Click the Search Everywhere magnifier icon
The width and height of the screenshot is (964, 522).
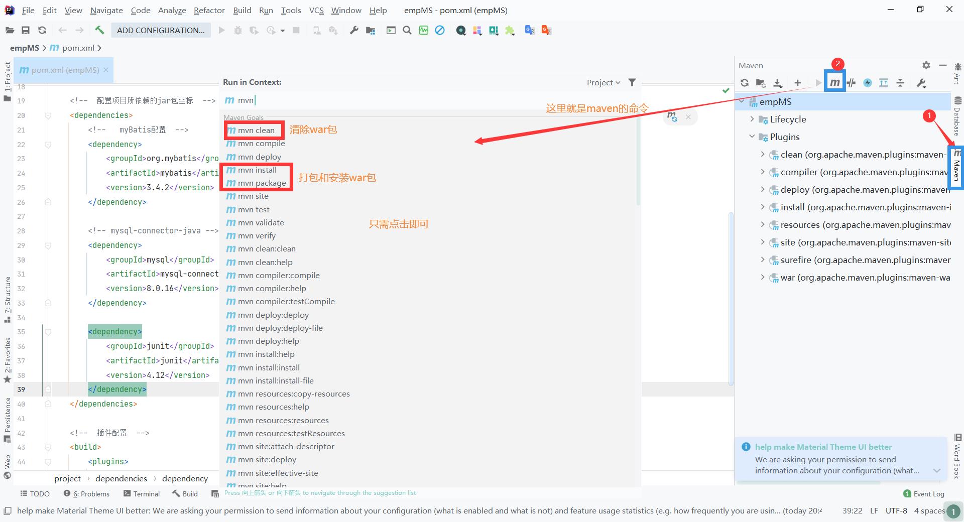click(407, 30)
